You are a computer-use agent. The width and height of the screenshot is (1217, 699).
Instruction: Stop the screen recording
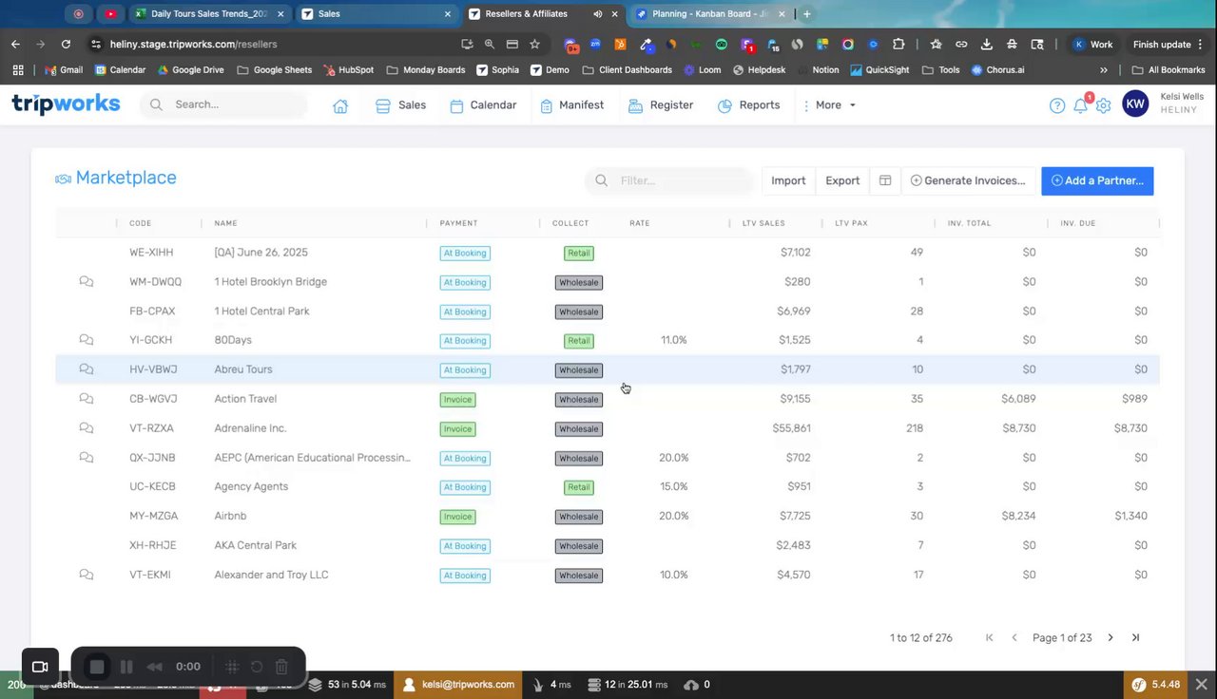pos(96,667)
